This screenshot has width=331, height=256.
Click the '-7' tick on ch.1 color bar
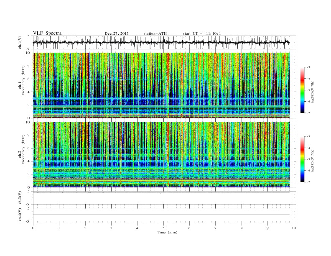tap(308, 113)
